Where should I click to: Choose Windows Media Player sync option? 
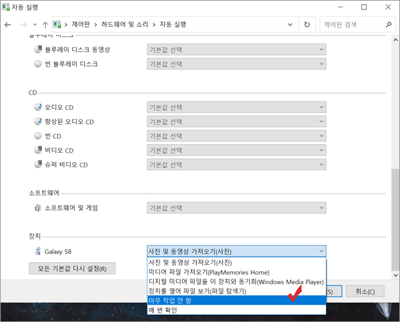click(x=237, y=282)
